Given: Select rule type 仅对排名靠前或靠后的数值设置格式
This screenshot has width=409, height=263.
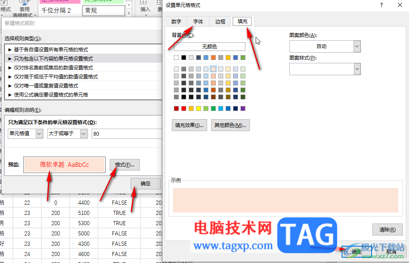Looking at the screenshot, I should coord(83,68).
